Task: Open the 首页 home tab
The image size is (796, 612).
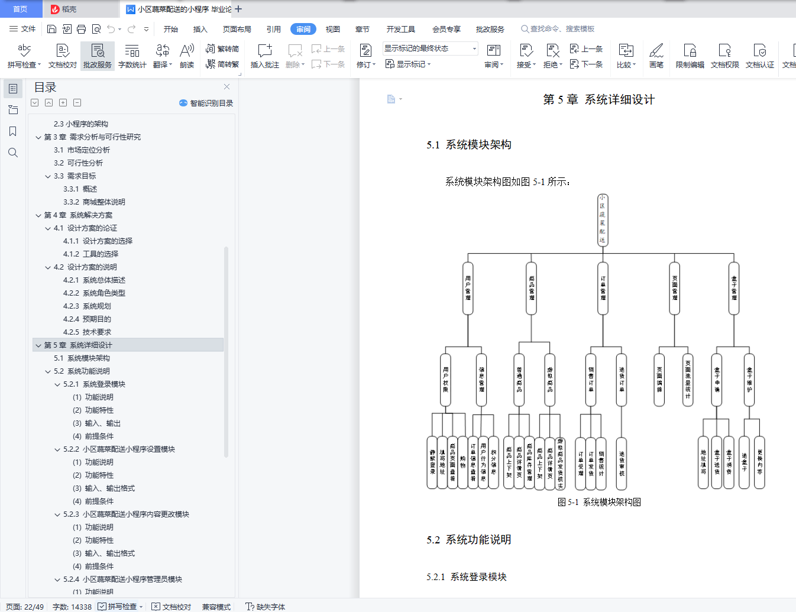Action: pos(21,9)
